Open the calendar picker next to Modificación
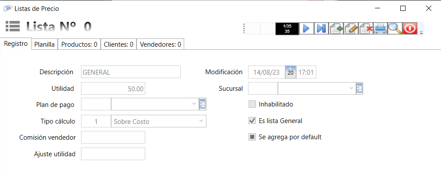 290,72
